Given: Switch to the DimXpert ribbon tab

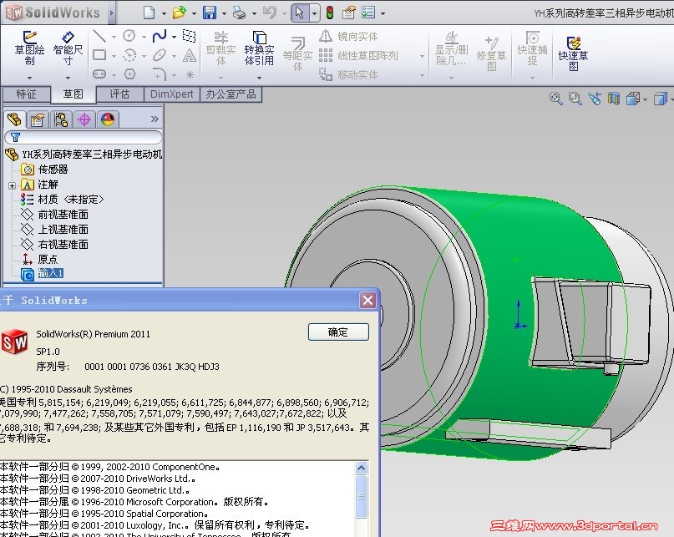Looking at the screenshot, I should tap(171, 94).
